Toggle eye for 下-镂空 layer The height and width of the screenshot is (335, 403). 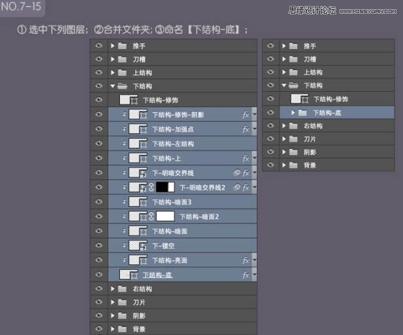[99, 245]
